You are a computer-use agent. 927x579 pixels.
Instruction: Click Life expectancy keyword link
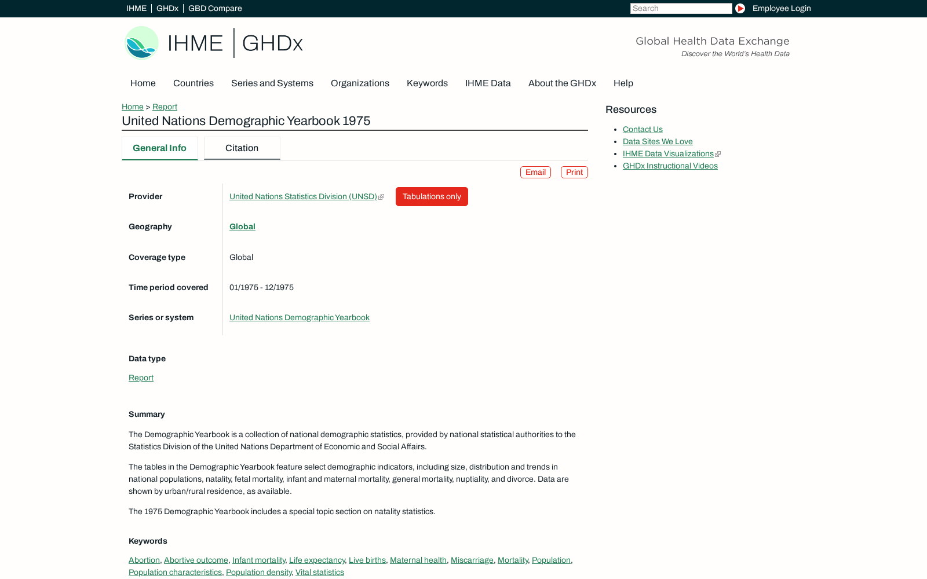point(317,560)
